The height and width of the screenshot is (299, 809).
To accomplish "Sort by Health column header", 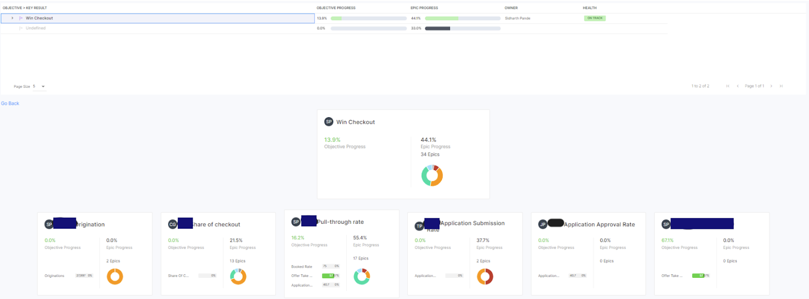I will click(x=590, y=8).
